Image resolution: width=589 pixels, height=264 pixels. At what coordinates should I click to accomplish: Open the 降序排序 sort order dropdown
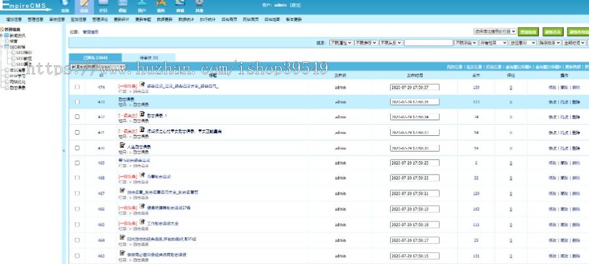coord(550,42)
